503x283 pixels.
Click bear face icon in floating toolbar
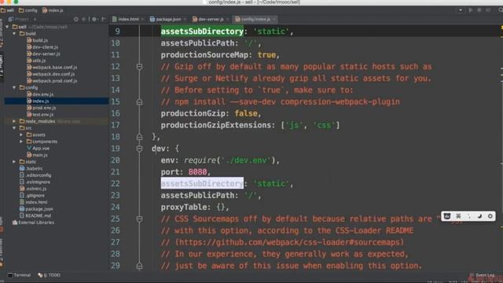(x=447, y=216)
